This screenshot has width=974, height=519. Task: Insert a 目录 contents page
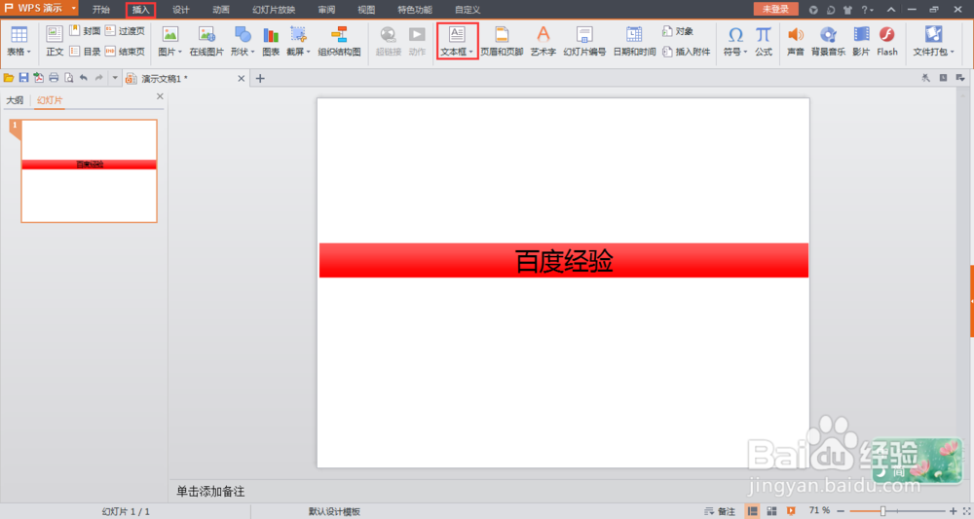point(85,52)
